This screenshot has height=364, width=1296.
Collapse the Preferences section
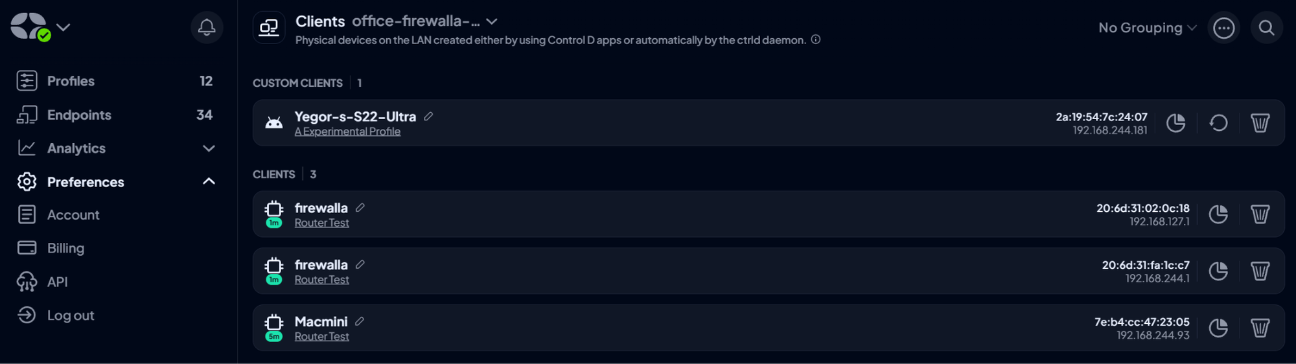[x=209, y=182]
